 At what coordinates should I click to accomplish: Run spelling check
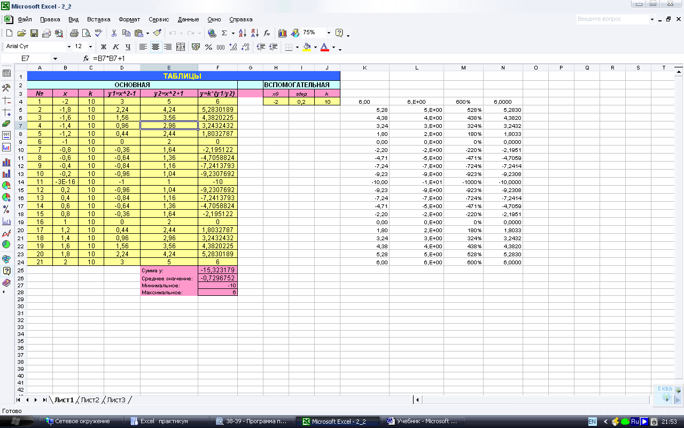99,33
